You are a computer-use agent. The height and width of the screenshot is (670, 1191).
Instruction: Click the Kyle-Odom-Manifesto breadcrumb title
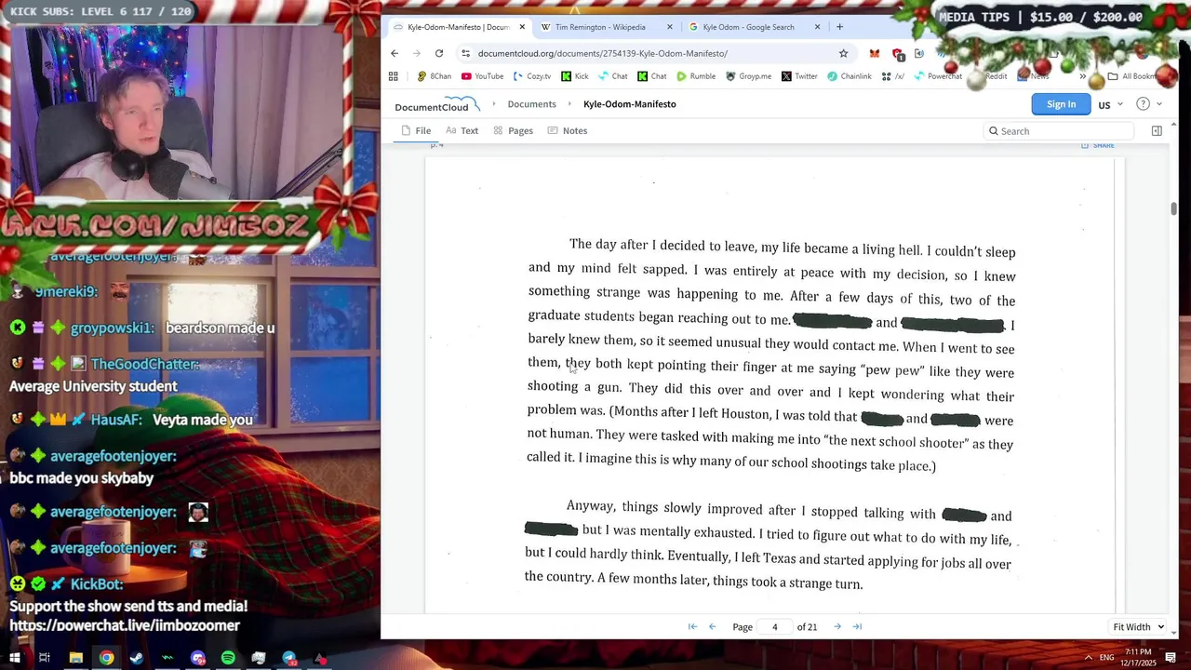point(630,104)
